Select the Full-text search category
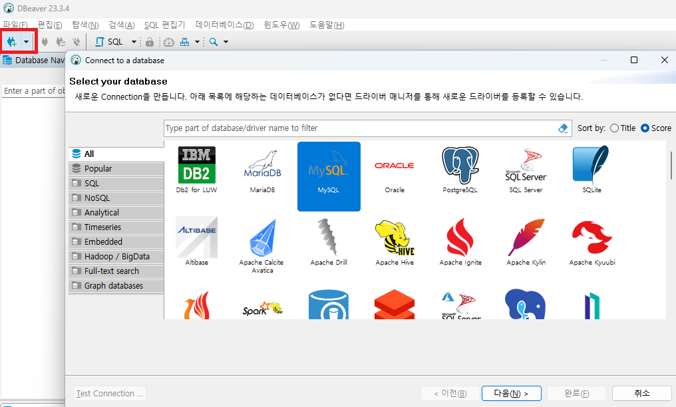676x407 pixels. [116, 271]
